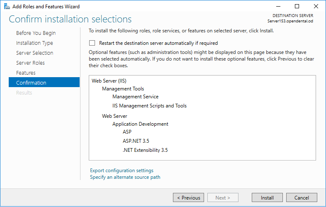This screenshot has width=326, height=207.
Task: Select IIS Management Scripts and Tools item
Action: pos(149,106)
